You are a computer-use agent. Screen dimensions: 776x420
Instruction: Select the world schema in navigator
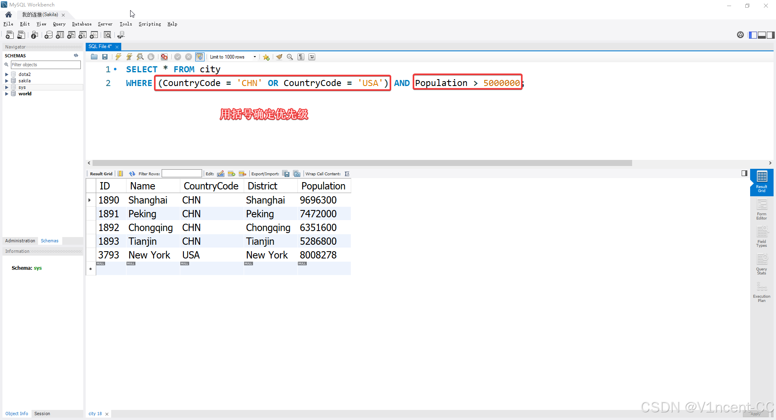(25, 94)
